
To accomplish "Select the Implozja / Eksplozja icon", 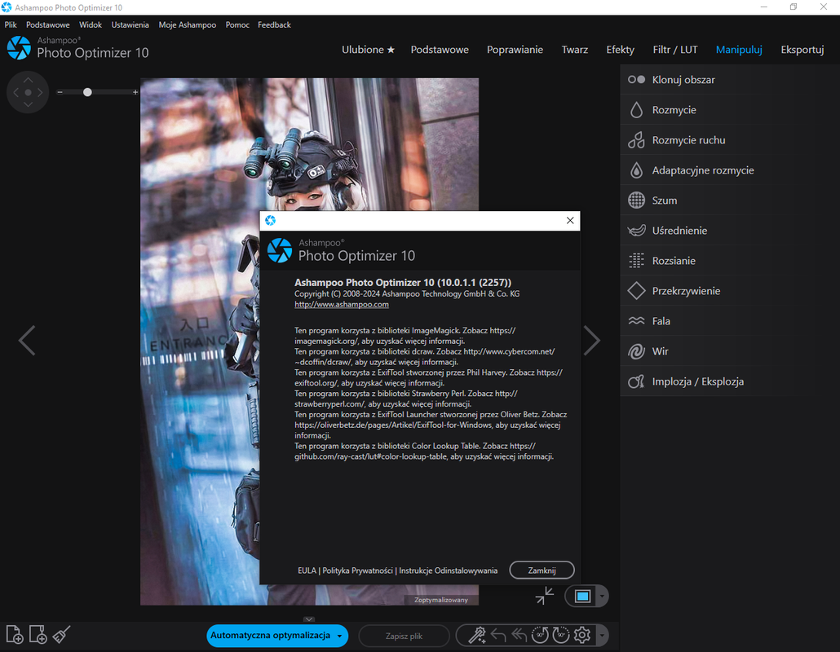I will 636,381.
